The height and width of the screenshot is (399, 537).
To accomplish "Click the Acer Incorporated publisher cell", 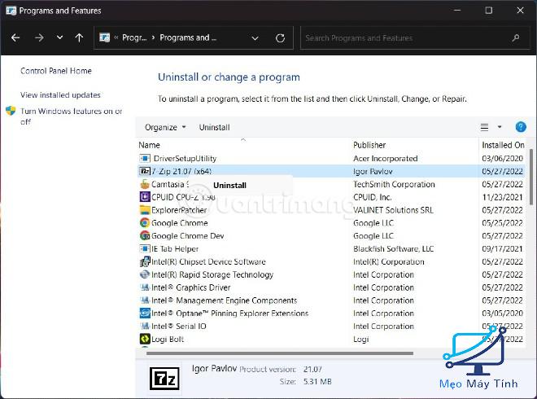I will 386,158.
